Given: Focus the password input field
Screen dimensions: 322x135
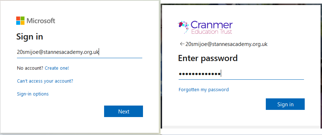Looking at the screenshot, I should click(241, 74).
